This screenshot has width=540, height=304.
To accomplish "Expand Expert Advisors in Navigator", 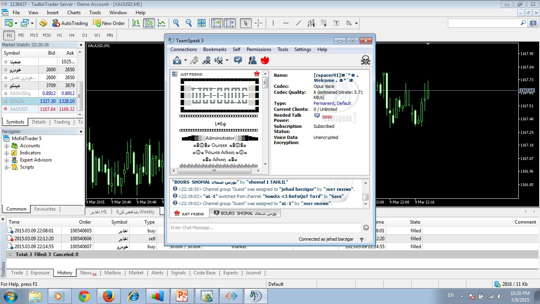I will pyautogui.click(x=6, y=160).
